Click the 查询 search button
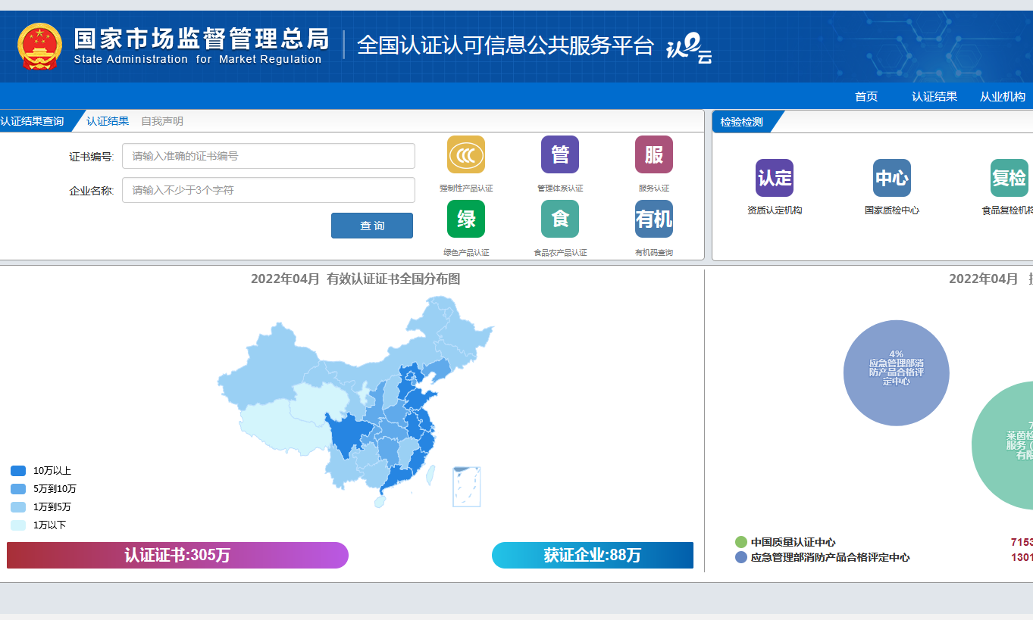1033x620 pixels. pos(372,226)
